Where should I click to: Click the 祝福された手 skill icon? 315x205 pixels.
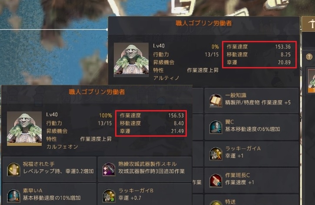tap(13, 169)
